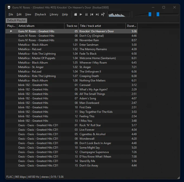Select the Fade To Black track
The image size is (184, 182).
point(71,54)
